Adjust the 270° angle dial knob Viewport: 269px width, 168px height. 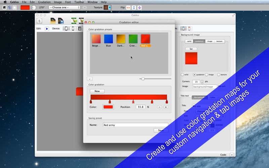tap(34, 7)
